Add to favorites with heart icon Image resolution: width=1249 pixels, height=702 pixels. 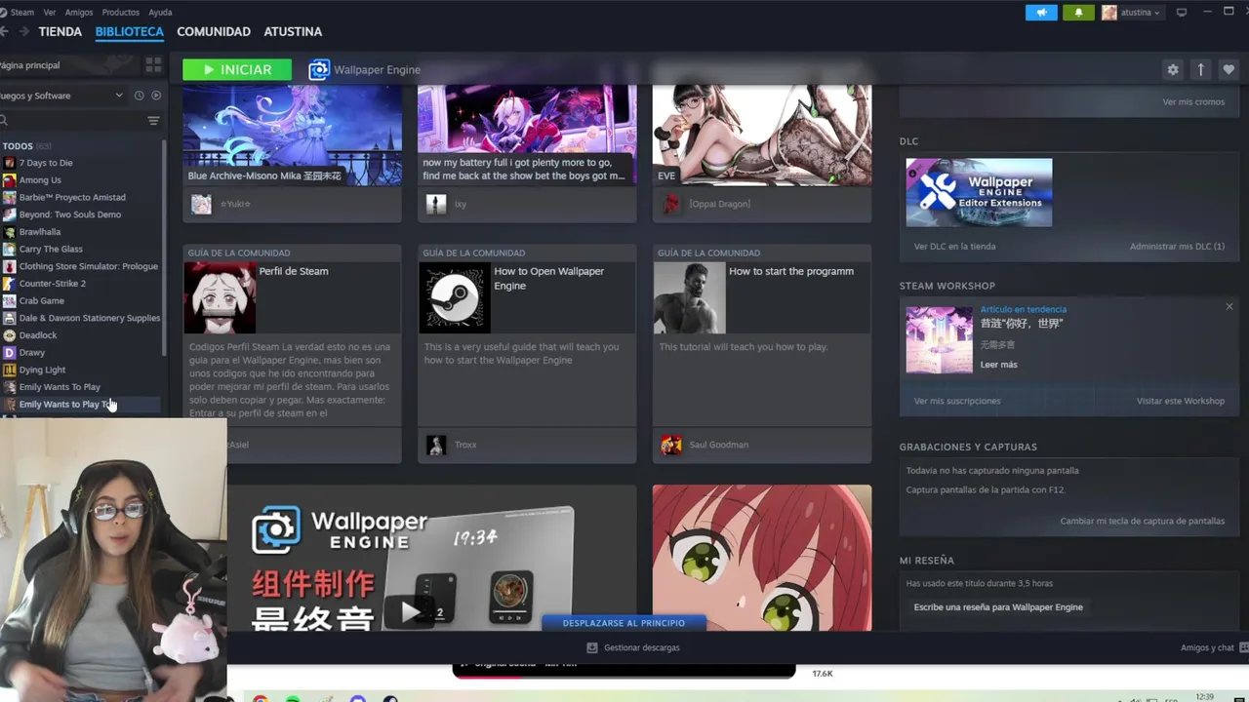pos(1229,69)
